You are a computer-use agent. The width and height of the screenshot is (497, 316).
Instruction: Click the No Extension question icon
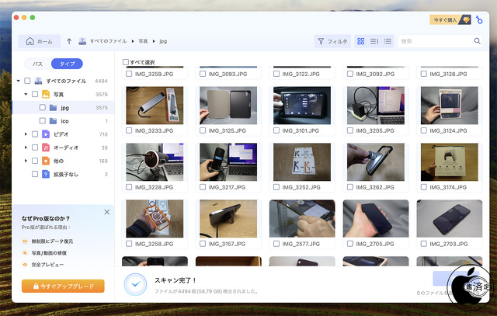(46, 175)
